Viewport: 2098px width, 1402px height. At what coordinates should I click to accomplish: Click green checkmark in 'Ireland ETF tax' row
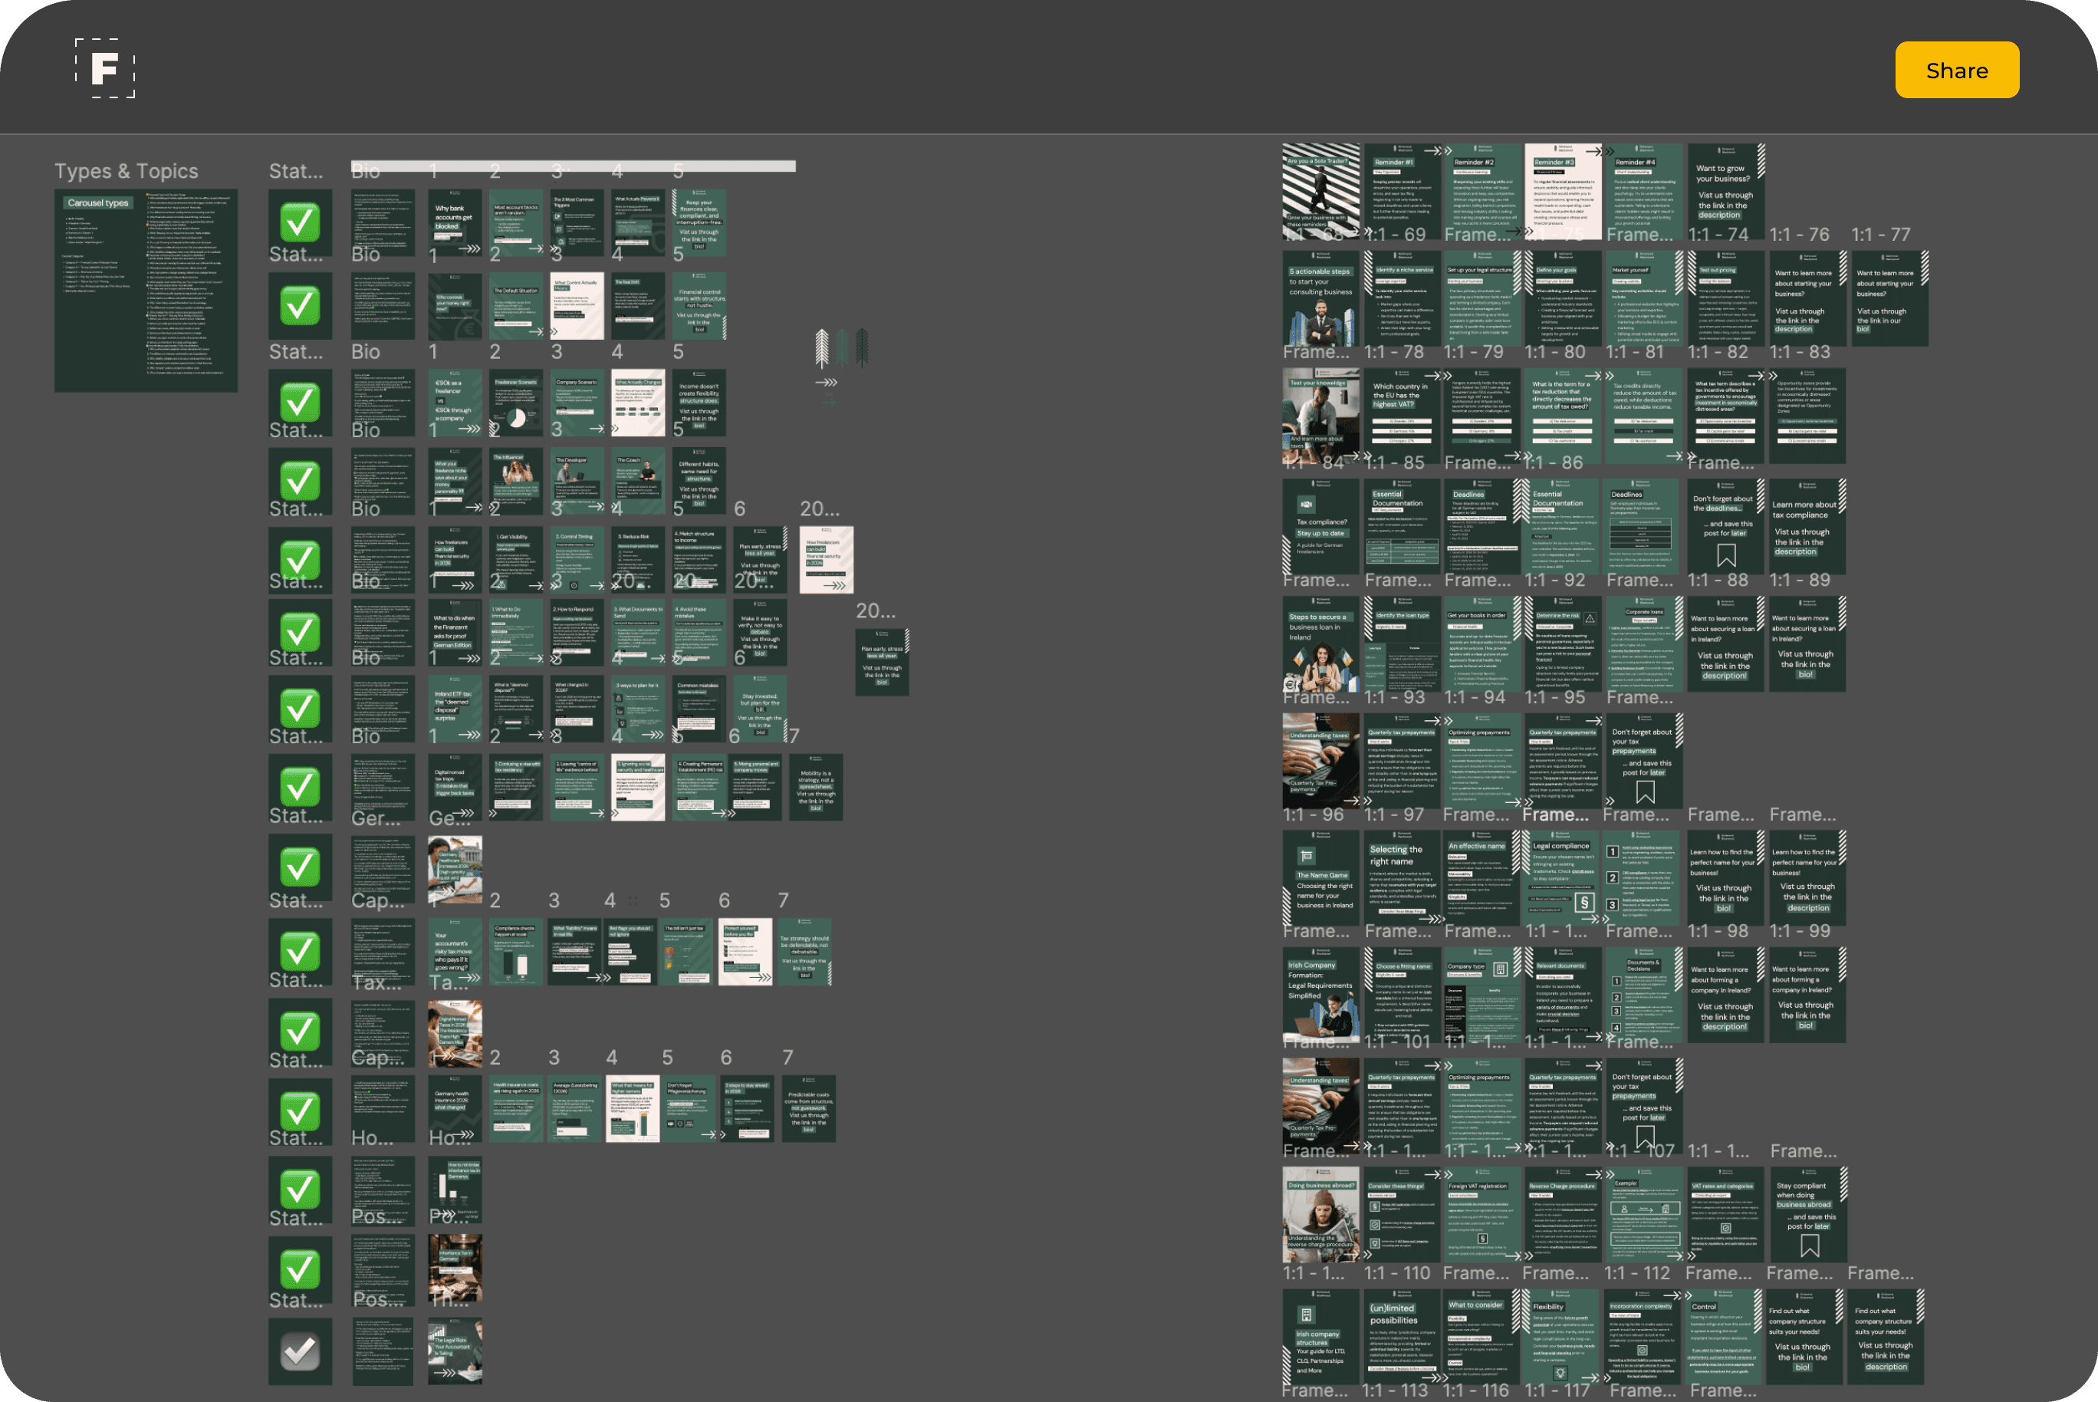pos(301,709)
